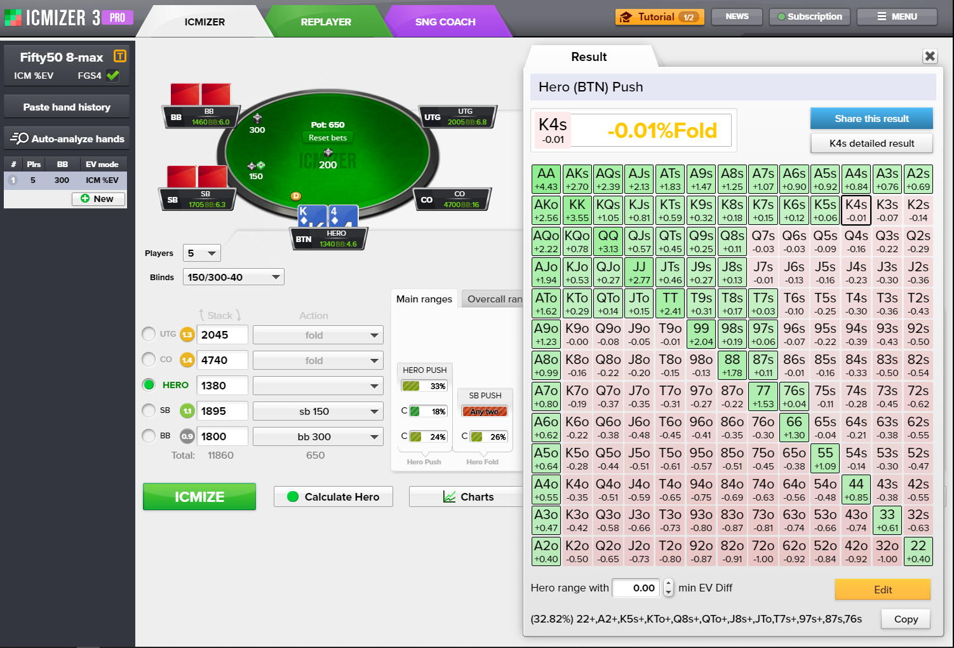This screenshot has width=954, height=648.
Task: Open the HERO action dropdown
Action: (x=318, y=386)
